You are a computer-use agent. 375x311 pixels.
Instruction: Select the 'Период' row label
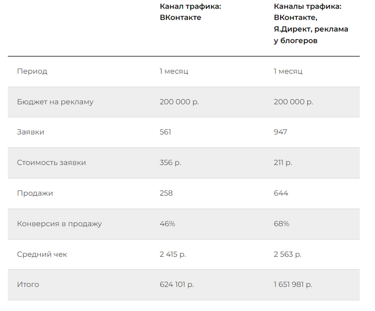click(32, 71)
